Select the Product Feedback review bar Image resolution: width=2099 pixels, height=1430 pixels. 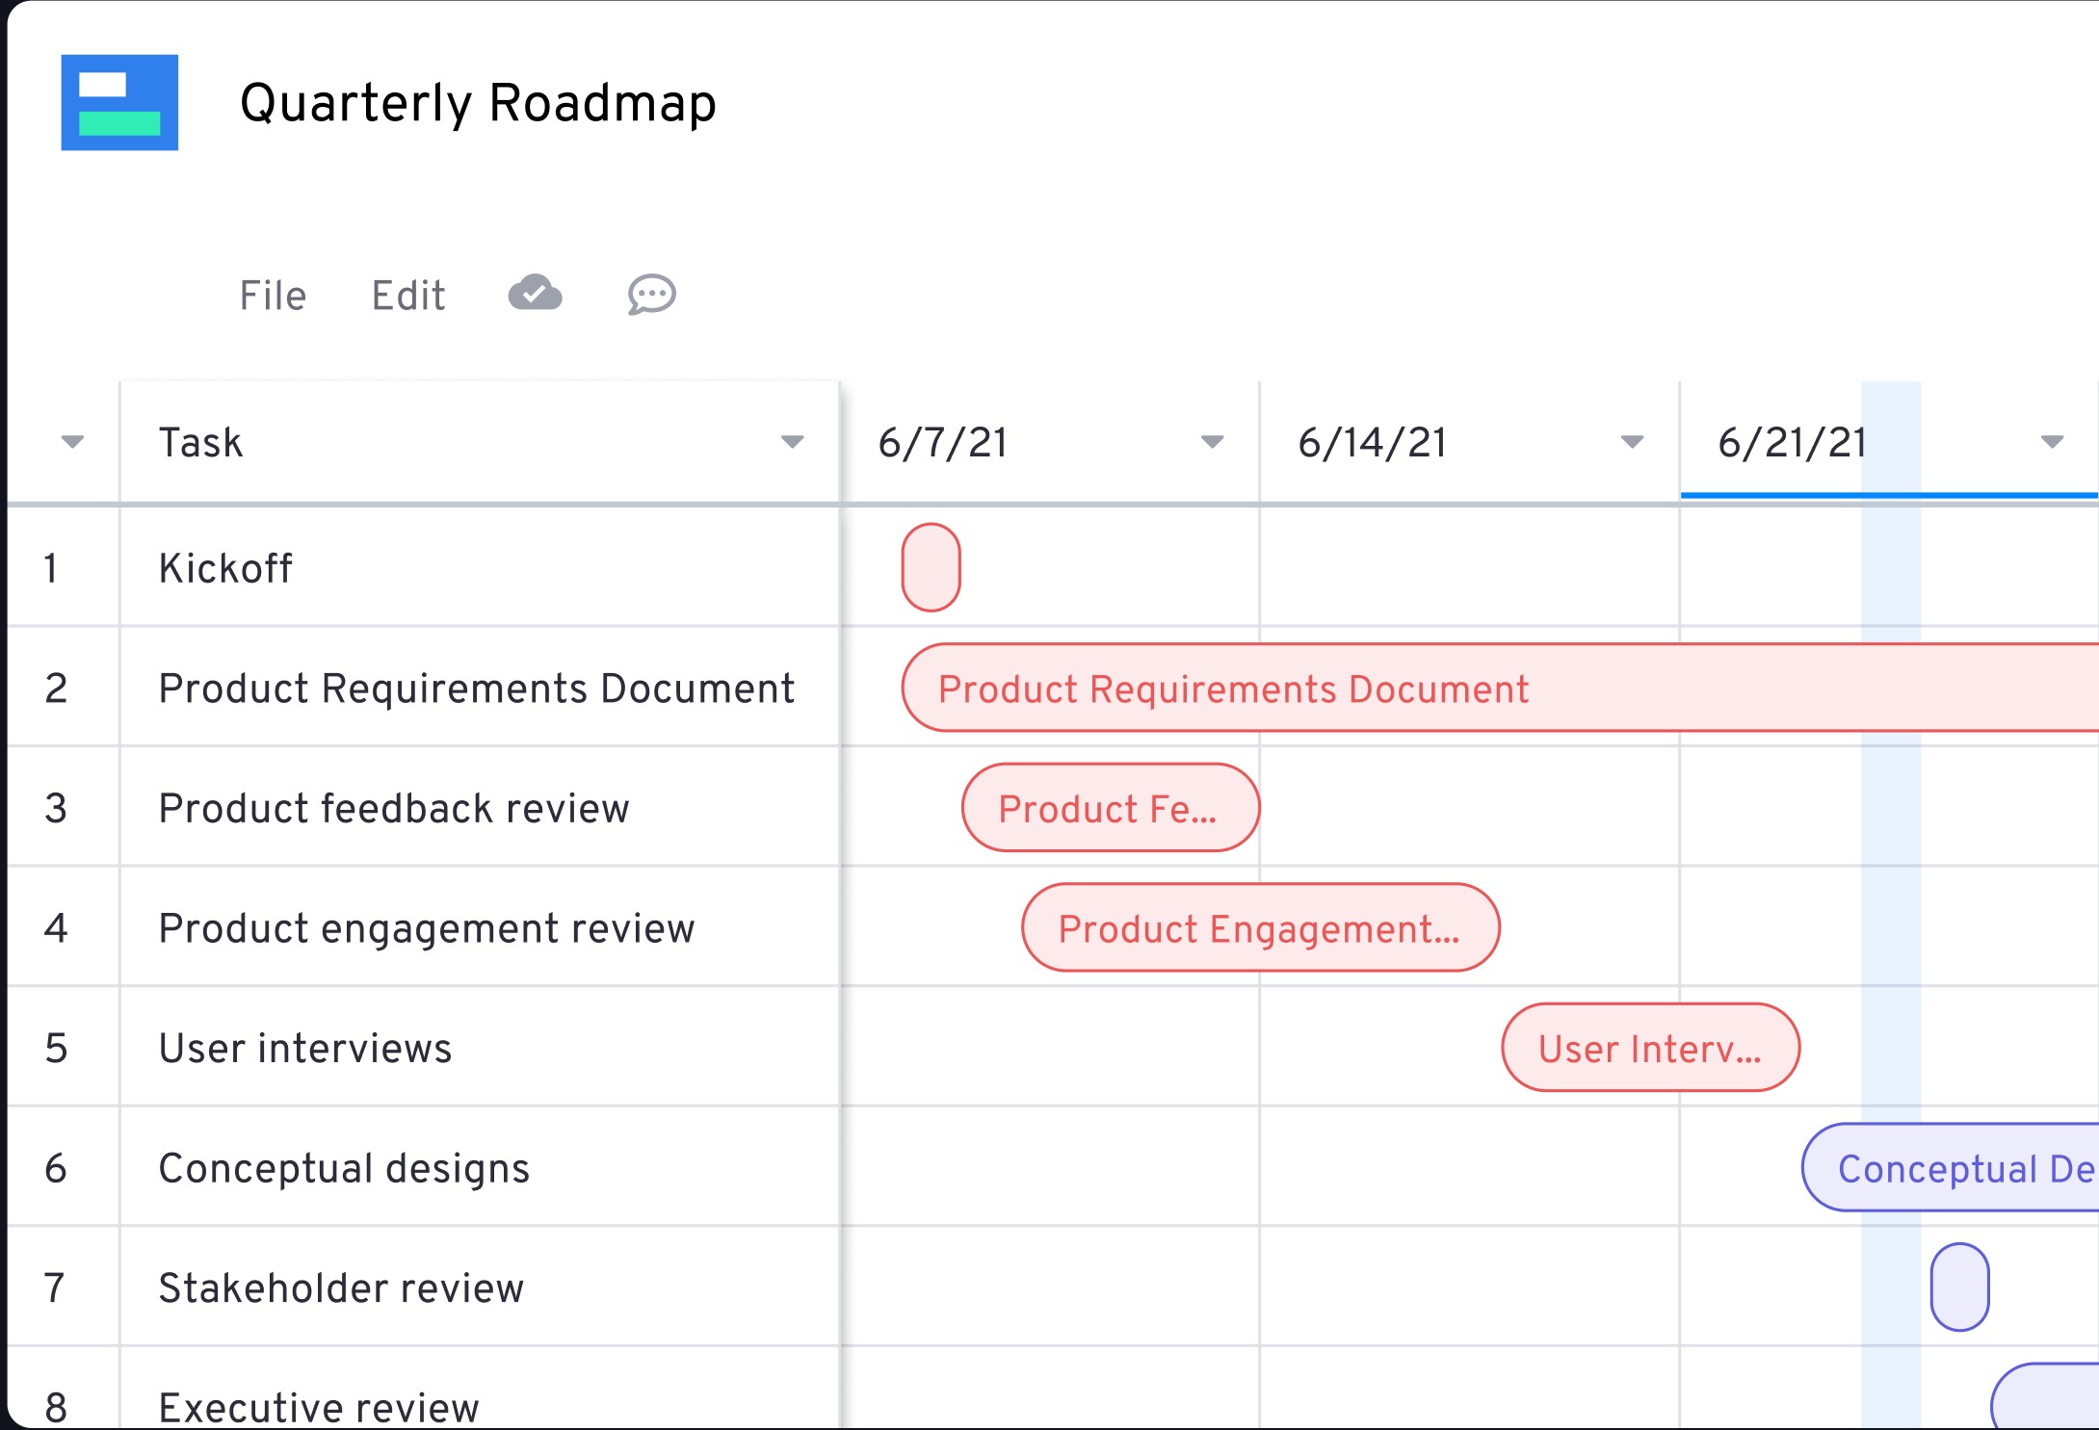1110,808
